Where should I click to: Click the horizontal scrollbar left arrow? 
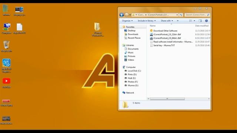tap(148, 99)
